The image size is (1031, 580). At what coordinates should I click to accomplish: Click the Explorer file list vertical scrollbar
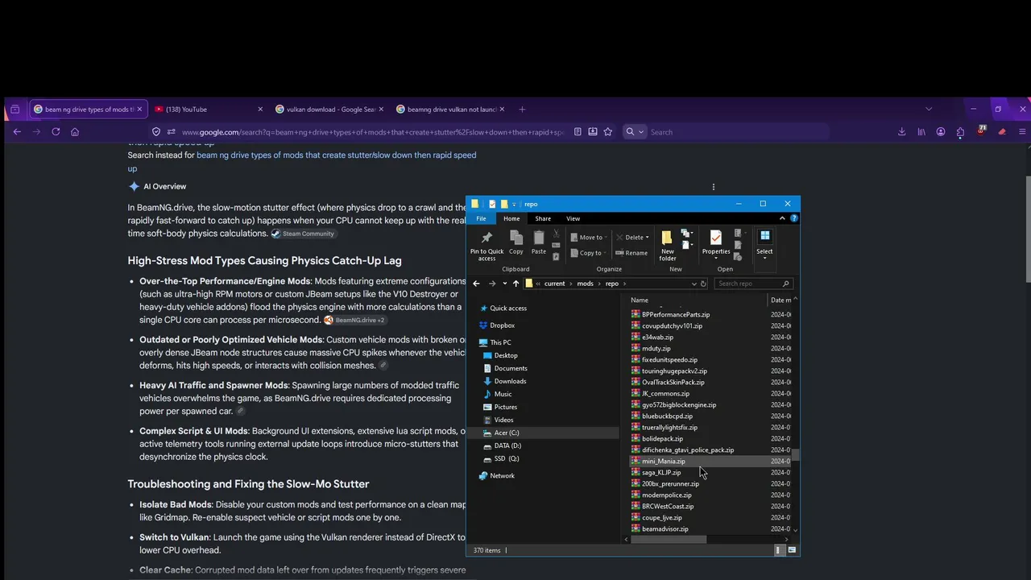click(796, 455)
